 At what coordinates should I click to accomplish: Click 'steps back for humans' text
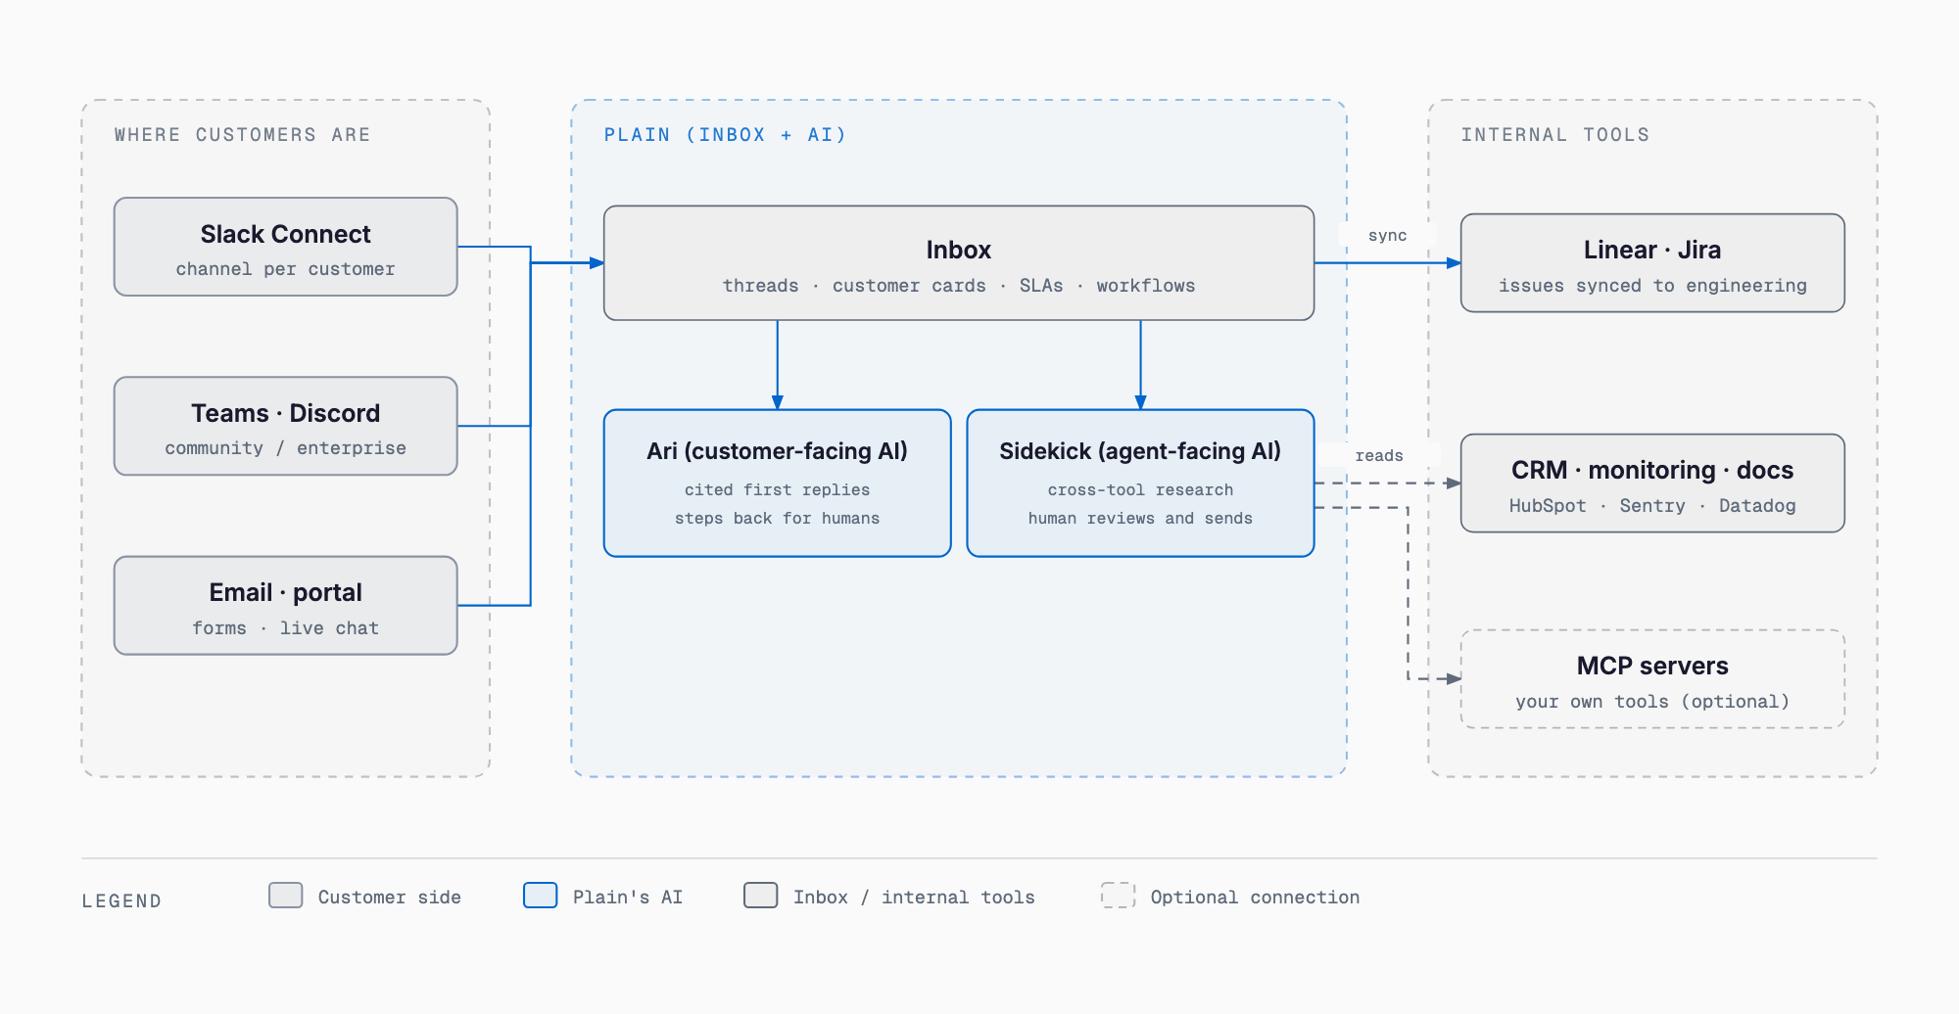tap(778, 519)
